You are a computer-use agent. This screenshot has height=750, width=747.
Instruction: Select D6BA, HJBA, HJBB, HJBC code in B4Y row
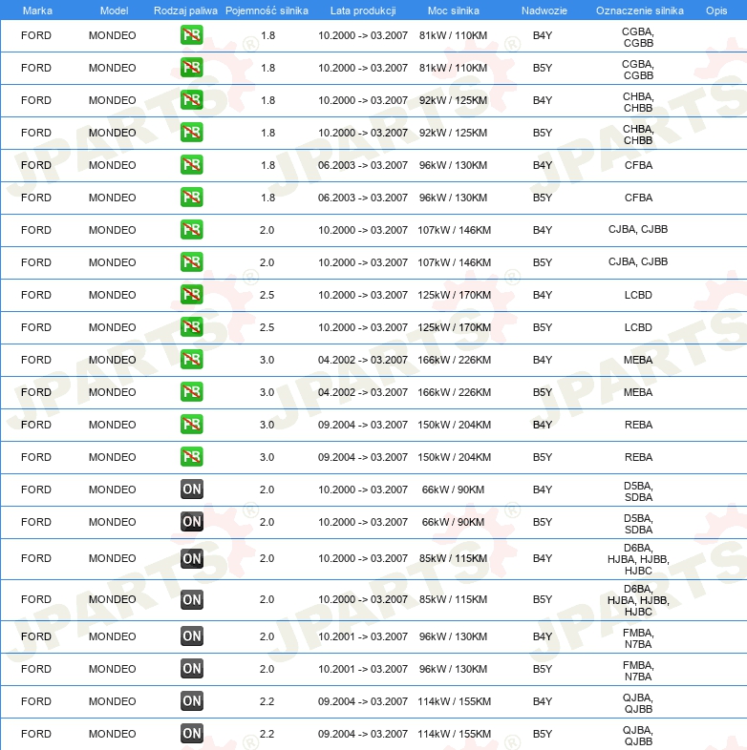coord(638,559)
